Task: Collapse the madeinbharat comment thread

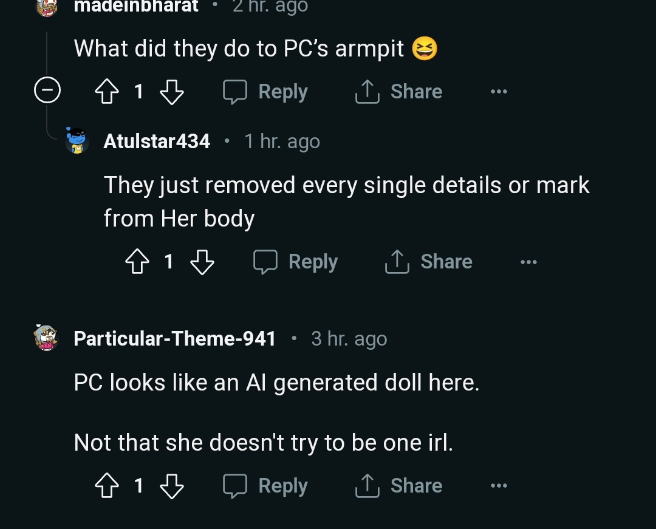Action: pyautogui.click(x=47, y=92)
